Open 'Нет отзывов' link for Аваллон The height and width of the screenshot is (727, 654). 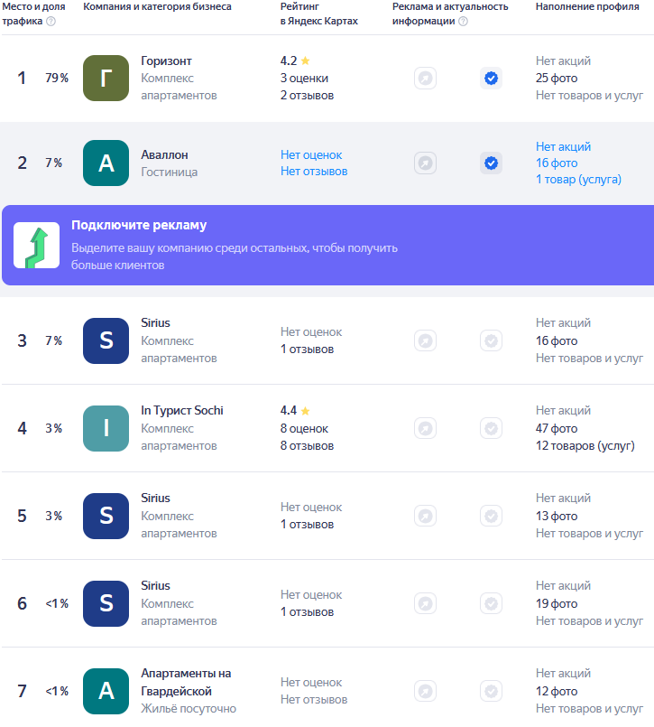coord(314,171)
